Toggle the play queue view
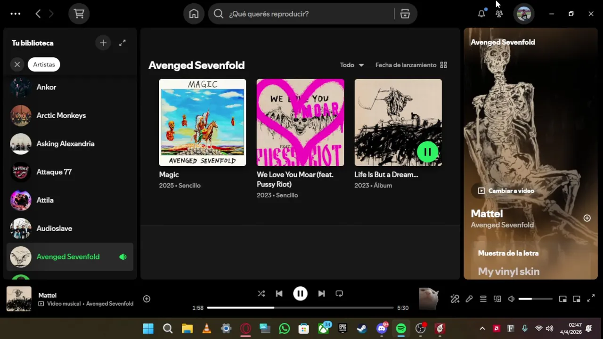Screen dimensions: 603x339 (483, 299)
